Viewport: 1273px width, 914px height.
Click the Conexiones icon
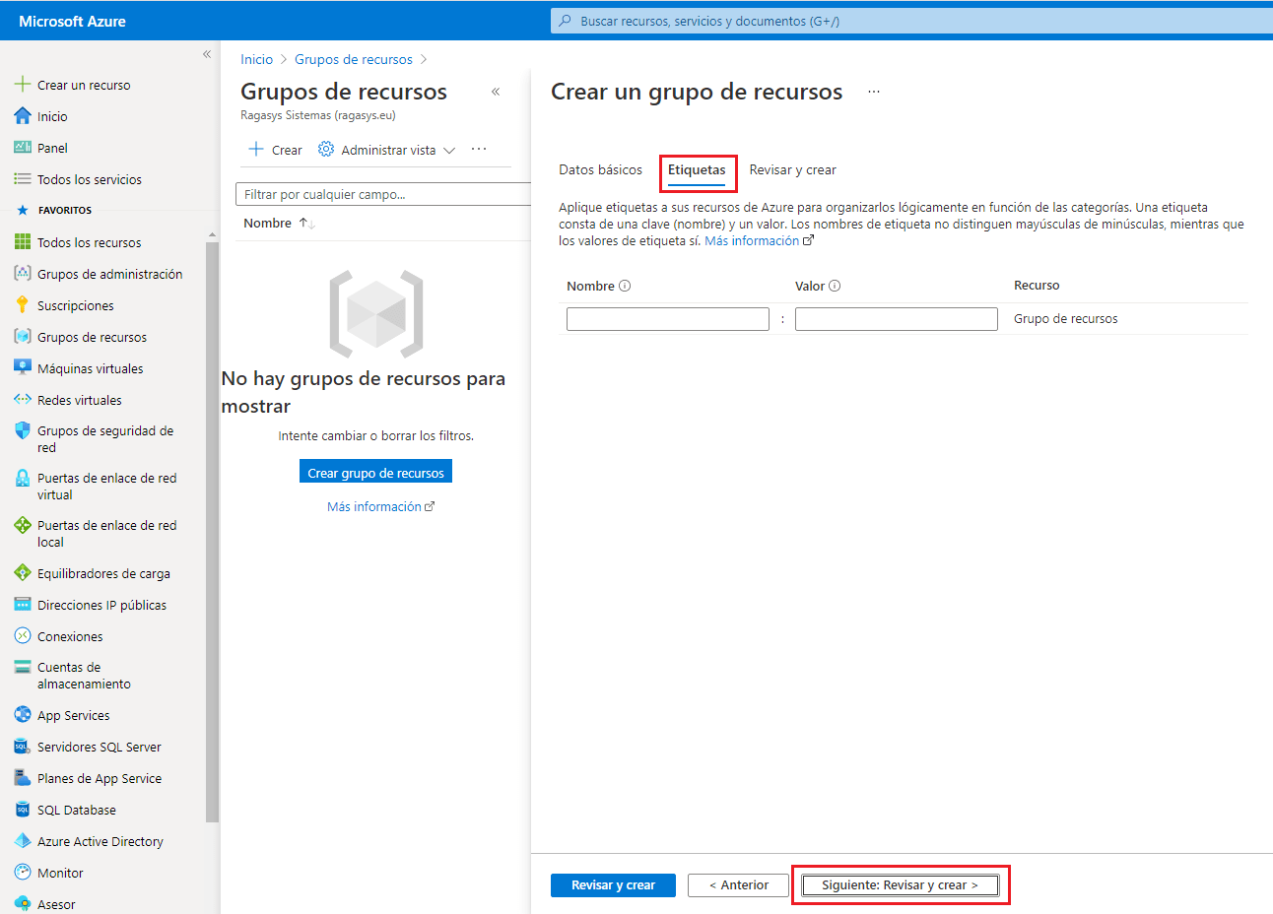point(23,636)
